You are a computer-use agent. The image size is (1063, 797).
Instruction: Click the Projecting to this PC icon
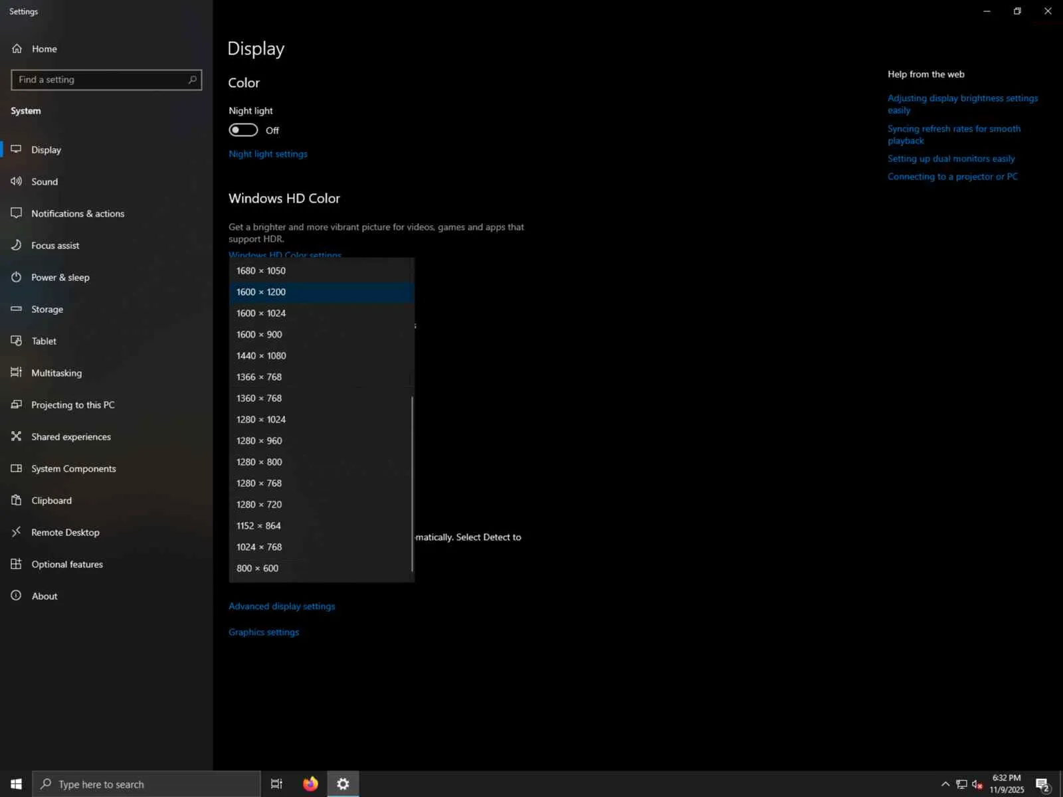point(17,404)
